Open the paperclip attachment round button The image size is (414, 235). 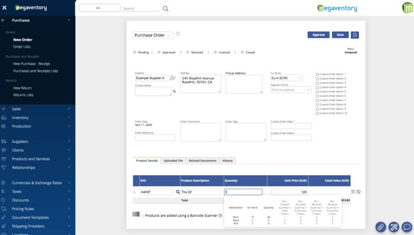(380, 227)
